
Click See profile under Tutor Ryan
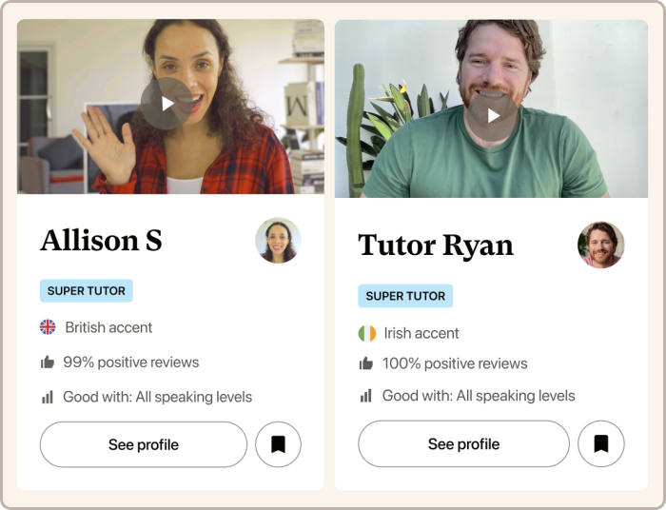coord(464,443)
